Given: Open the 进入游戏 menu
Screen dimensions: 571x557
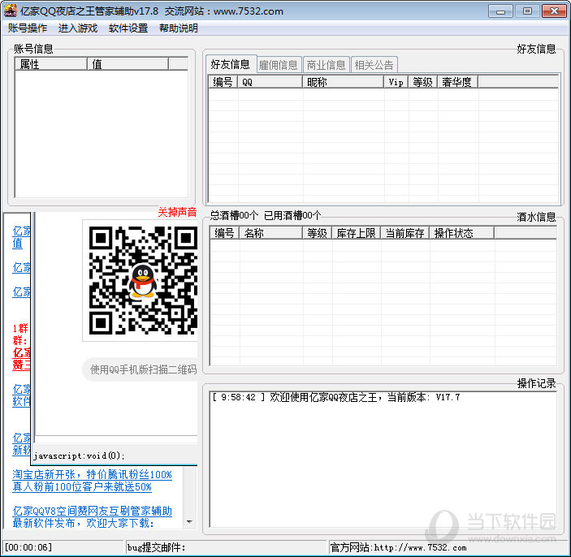Looking at the screenshot, I should (x=77, y=28).
